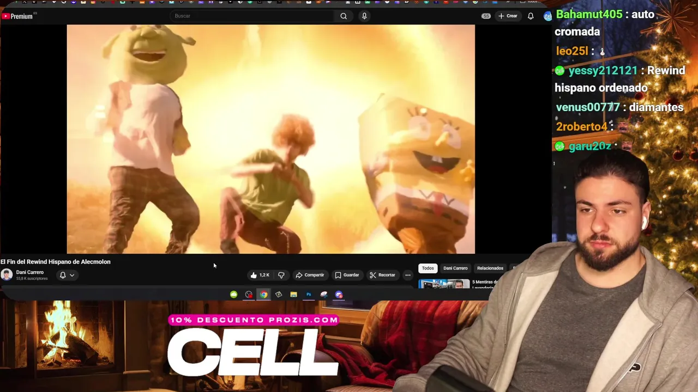This screenshot has height=392, width=698.
Task: Click the magnifying glass search button
Action: coord(344,16)
